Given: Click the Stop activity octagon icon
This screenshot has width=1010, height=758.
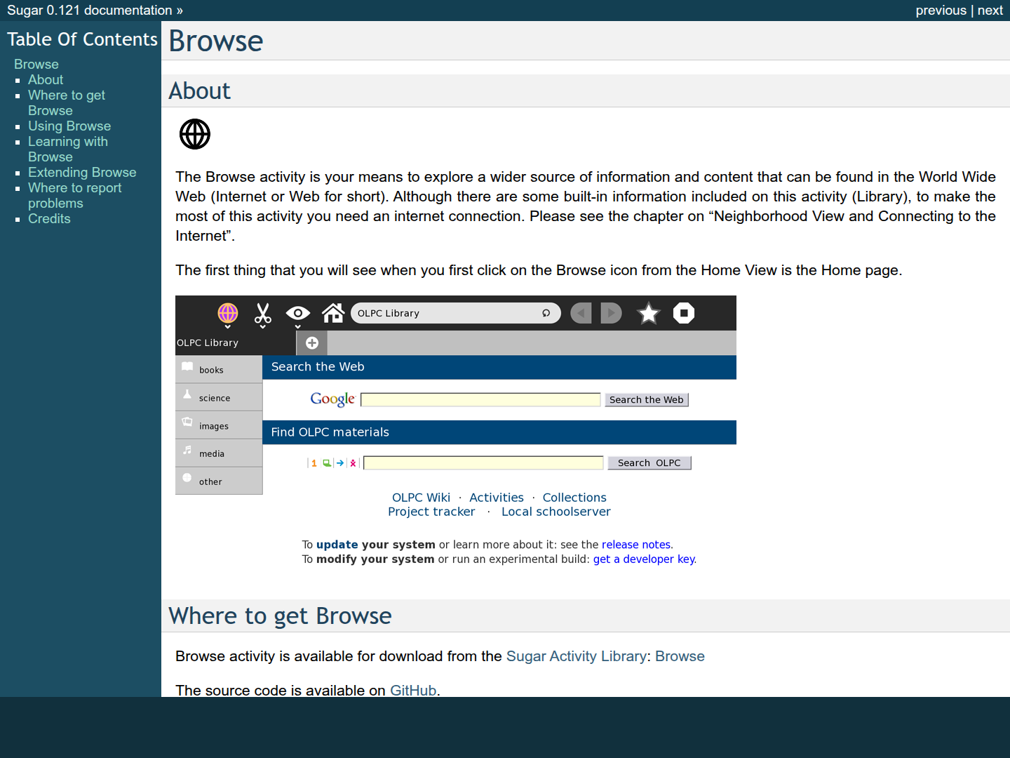Looking at the screenshot, I should [x=684, y=313].
